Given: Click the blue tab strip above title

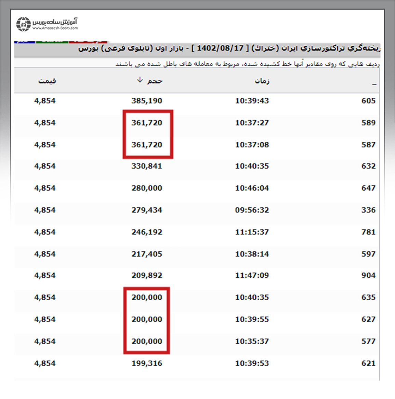Looking at the screenshot, I should pyautogui.click(x=25, y=42).
